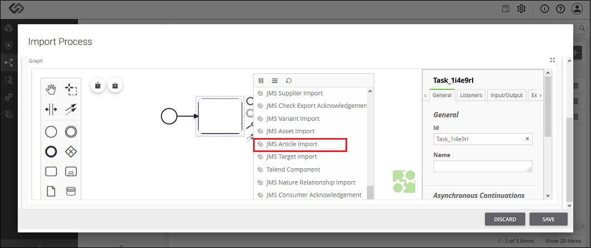591x248 pixels.
Task: Create a data object from palette
Action: (x=51, y=191)
